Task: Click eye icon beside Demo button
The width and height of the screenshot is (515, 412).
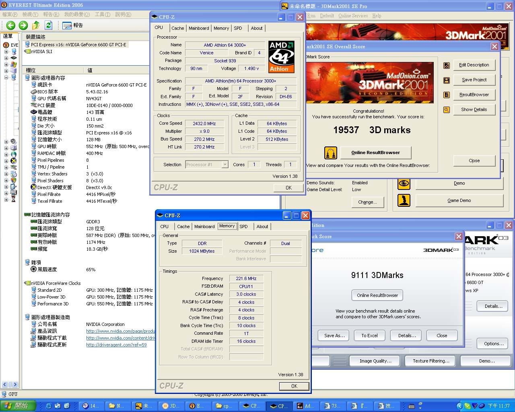Action: point(404,183)
